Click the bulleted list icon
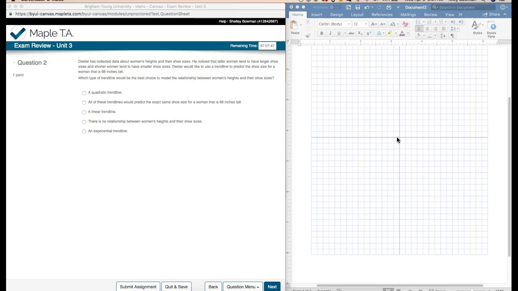Screen dimensions: 518x291 pyautogui.click(x=419, y=22)
